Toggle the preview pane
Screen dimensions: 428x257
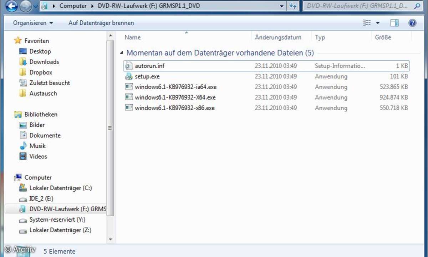point(394,23)
